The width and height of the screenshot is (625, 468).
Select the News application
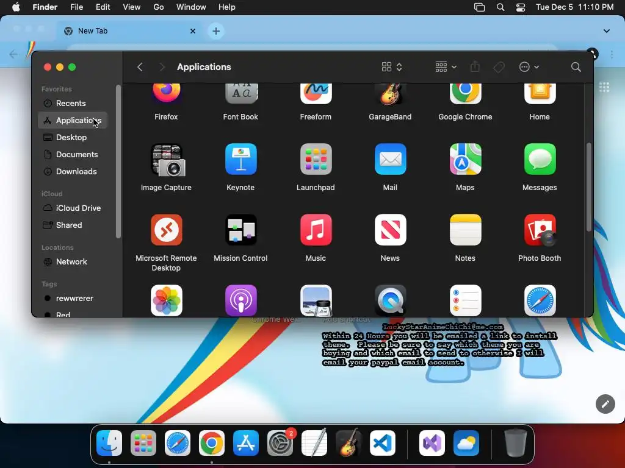pos(390,230)
